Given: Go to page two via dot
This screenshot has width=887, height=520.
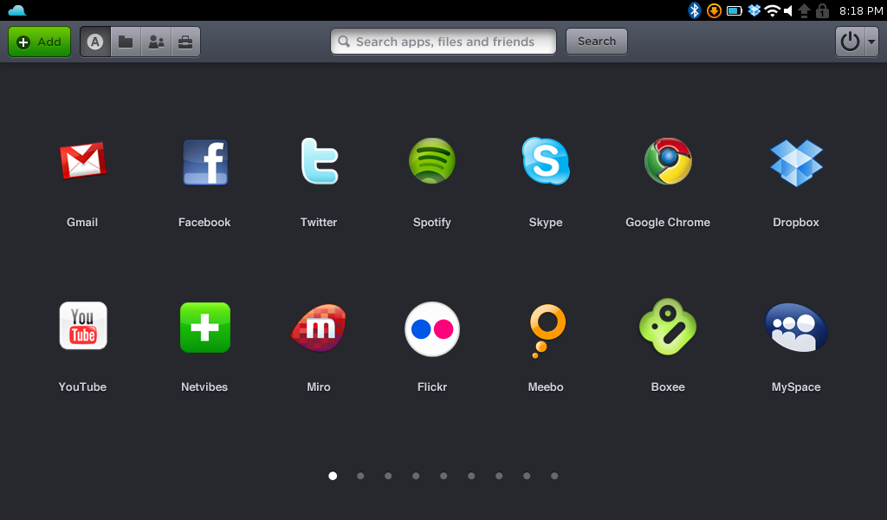Looking at the screenshot, I should point(360,476).
